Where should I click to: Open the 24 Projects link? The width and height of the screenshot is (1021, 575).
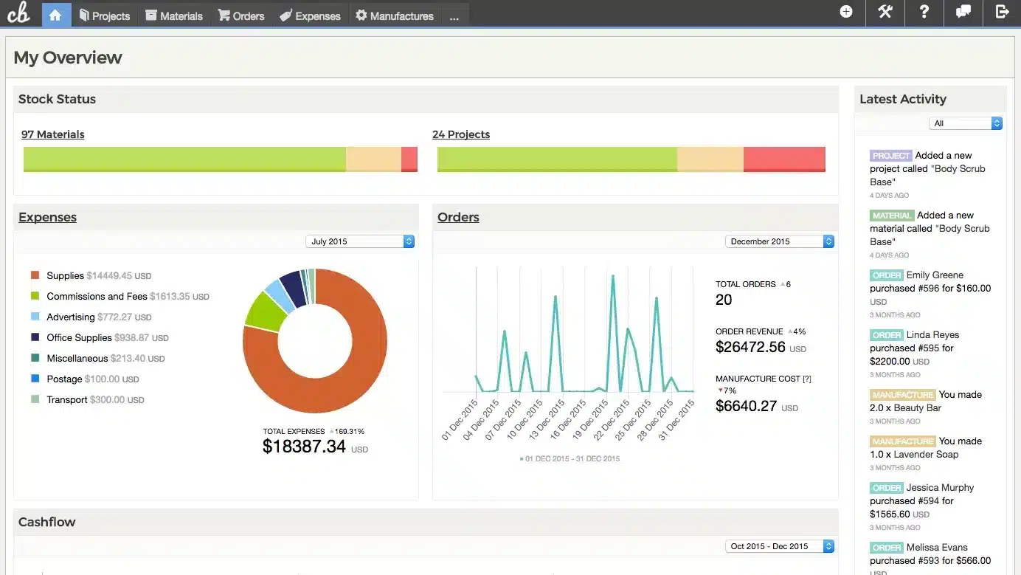tap(461, 134)
